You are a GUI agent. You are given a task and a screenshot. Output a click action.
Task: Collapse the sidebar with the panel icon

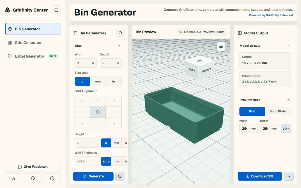(x=56, y=10)
